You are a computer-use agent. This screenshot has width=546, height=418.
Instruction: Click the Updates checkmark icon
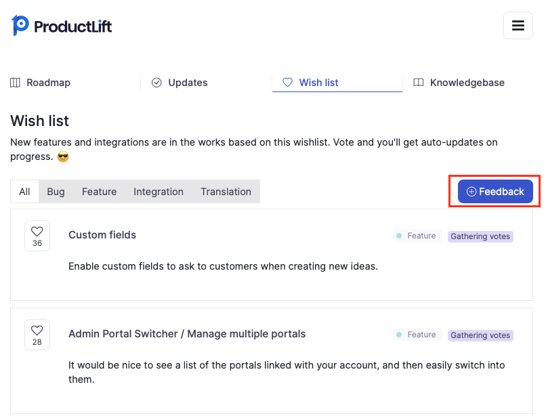[x=156, y=83]
